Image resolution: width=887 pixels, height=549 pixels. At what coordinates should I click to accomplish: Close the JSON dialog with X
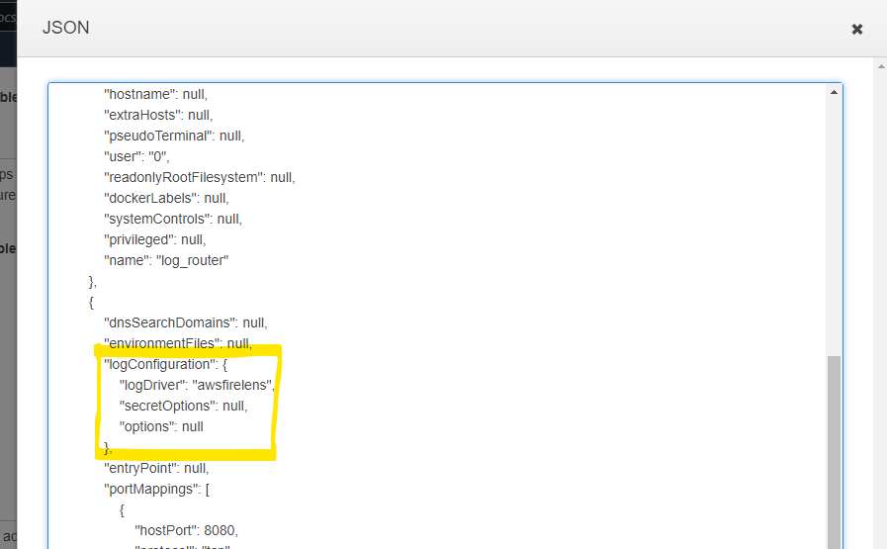[857, 29]
